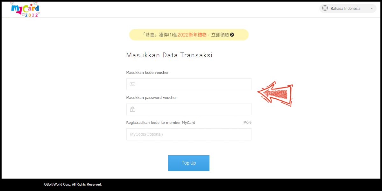This screenshot has height=191, width=382.
Task: Click the globe icon beside Bahasa Indonesia
Action: click(x=325, y=8)
